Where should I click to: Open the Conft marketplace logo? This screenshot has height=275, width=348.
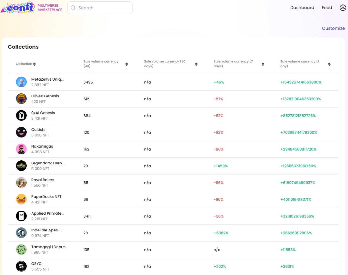tap(18, 7)
